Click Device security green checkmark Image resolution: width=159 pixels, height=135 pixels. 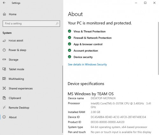70,57
